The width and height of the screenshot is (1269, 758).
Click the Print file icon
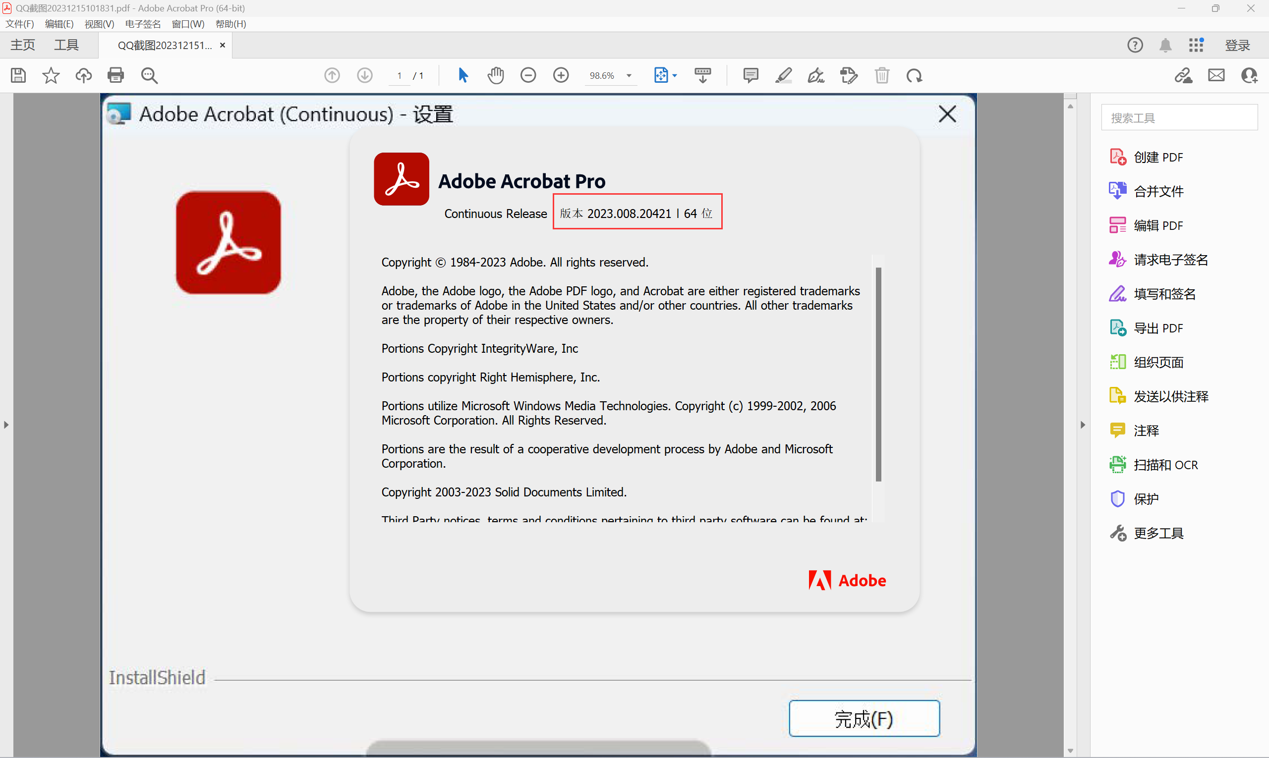click(115, 76)
